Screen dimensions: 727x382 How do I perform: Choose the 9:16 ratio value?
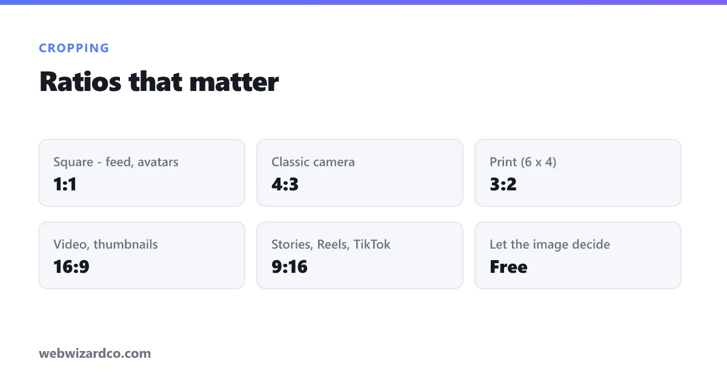click(290, 267)
